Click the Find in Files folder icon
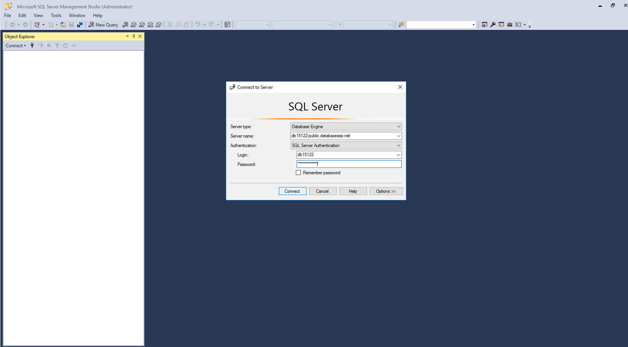The width and height of the screenshot is (628, 347). 401,25
